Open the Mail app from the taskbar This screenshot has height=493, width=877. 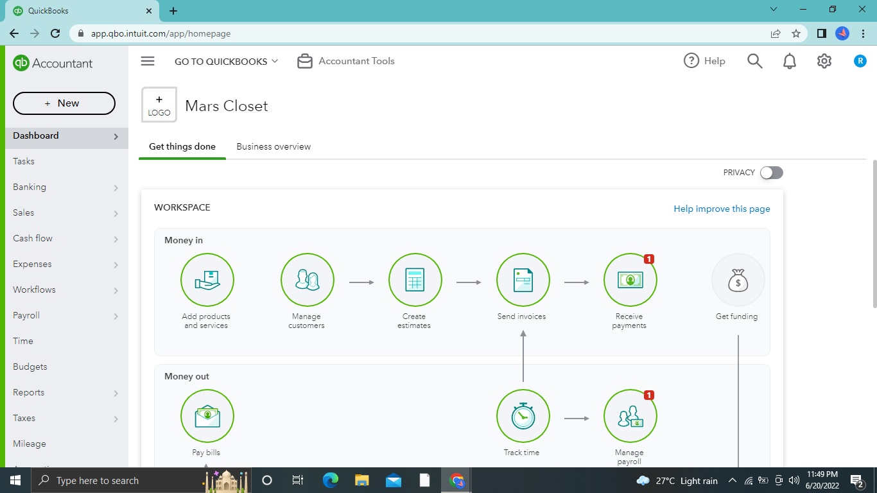(x=394, y=480)
